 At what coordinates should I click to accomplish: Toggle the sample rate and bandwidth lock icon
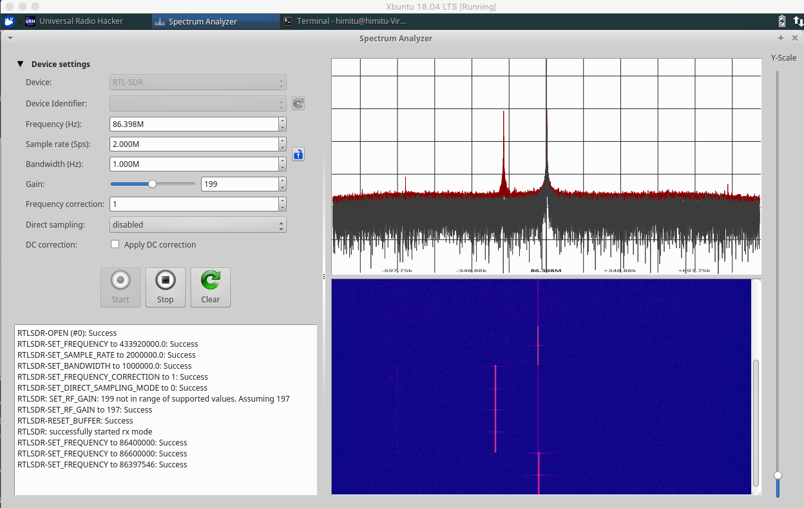pyautogui.click(x=298, y=154)
